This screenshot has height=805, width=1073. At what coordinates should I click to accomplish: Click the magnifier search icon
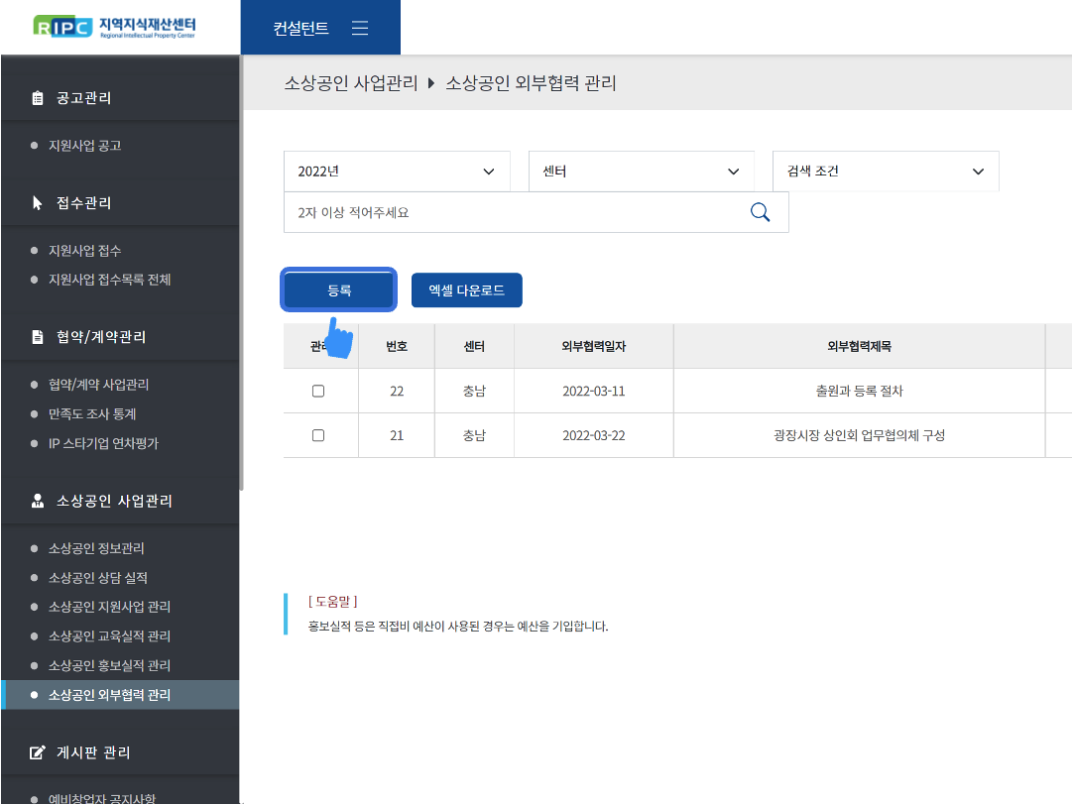point(760,212)
